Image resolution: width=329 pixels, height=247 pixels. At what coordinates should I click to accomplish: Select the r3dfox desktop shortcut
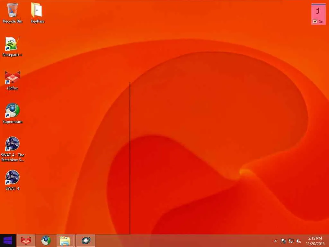pos(13,80)
